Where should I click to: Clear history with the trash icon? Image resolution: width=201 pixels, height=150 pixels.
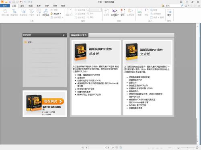click(x=64, y=35)
